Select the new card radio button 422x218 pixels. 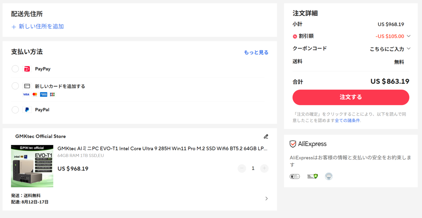click(x=15, y=86)
